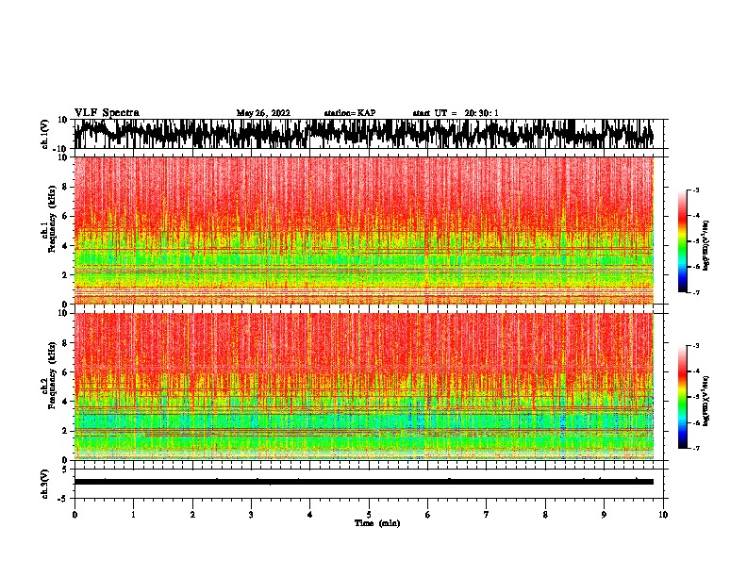Click the '4' kHz tick on ch.1 spectrogram
Image resolution: width=747 pixels, height=577 pixels.
(65, 246)
